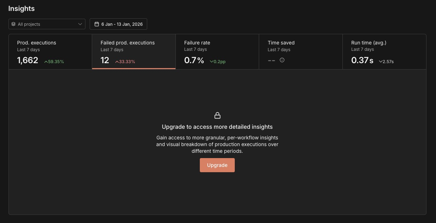Viewport: 436px width, 223px height.
Task: Click the 59.35% change indicator
Action: 54,61
